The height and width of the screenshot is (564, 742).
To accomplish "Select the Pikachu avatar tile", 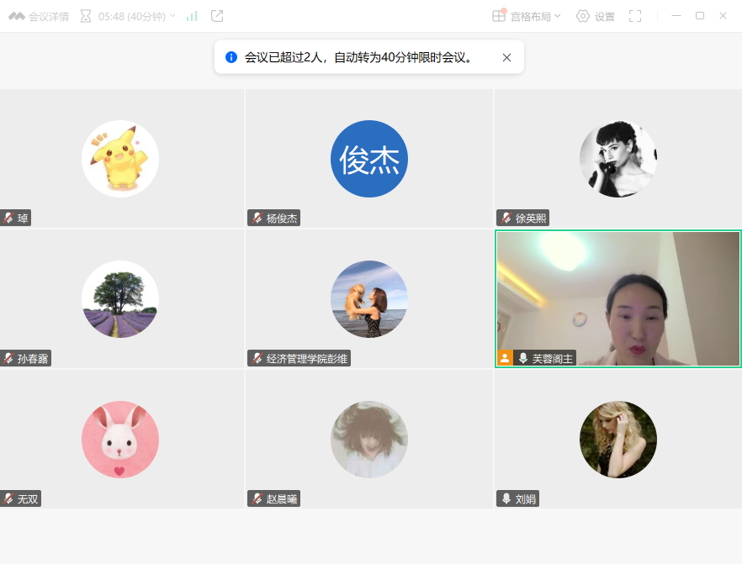I will click(x=120, y=159).
